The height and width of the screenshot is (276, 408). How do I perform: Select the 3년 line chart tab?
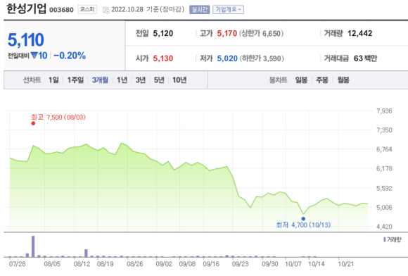pyautogui.click(x=141, y=80)
